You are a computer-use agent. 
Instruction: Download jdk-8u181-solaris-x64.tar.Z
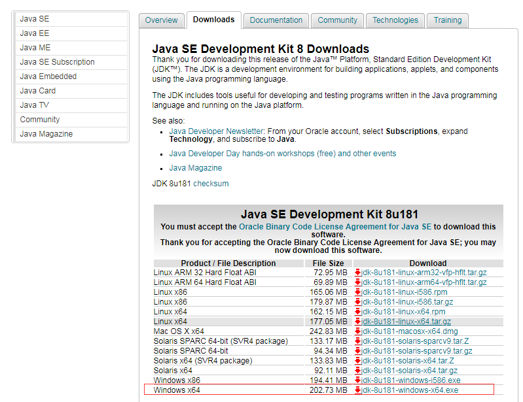[408, 361]
